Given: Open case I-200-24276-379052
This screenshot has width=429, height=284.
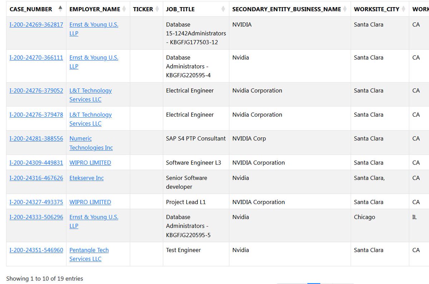Looking at the screenshot, I should point(36,91).
